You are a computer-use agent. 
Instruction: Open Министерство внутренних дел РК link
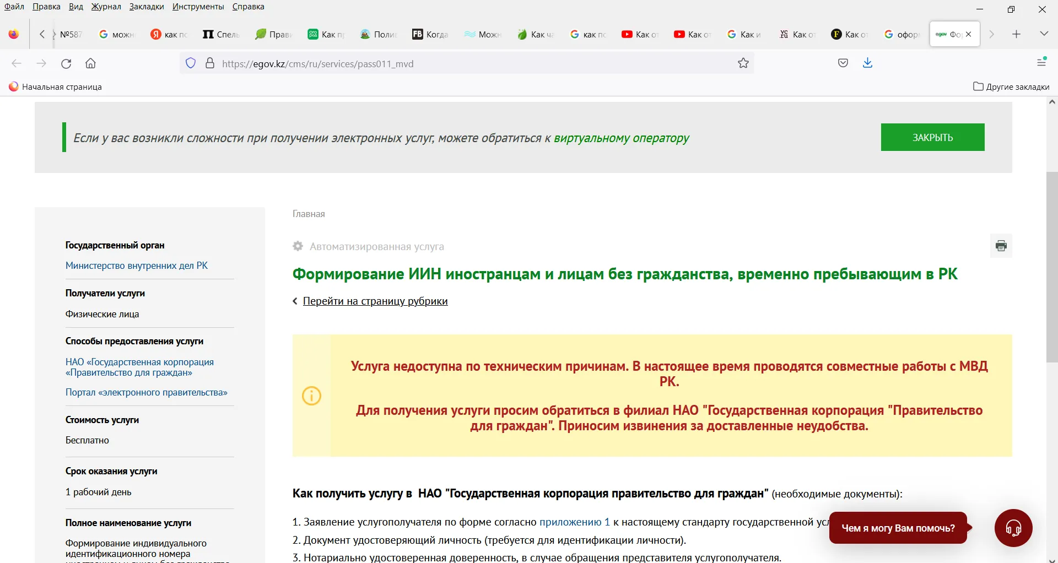click(x=137, y=266)
